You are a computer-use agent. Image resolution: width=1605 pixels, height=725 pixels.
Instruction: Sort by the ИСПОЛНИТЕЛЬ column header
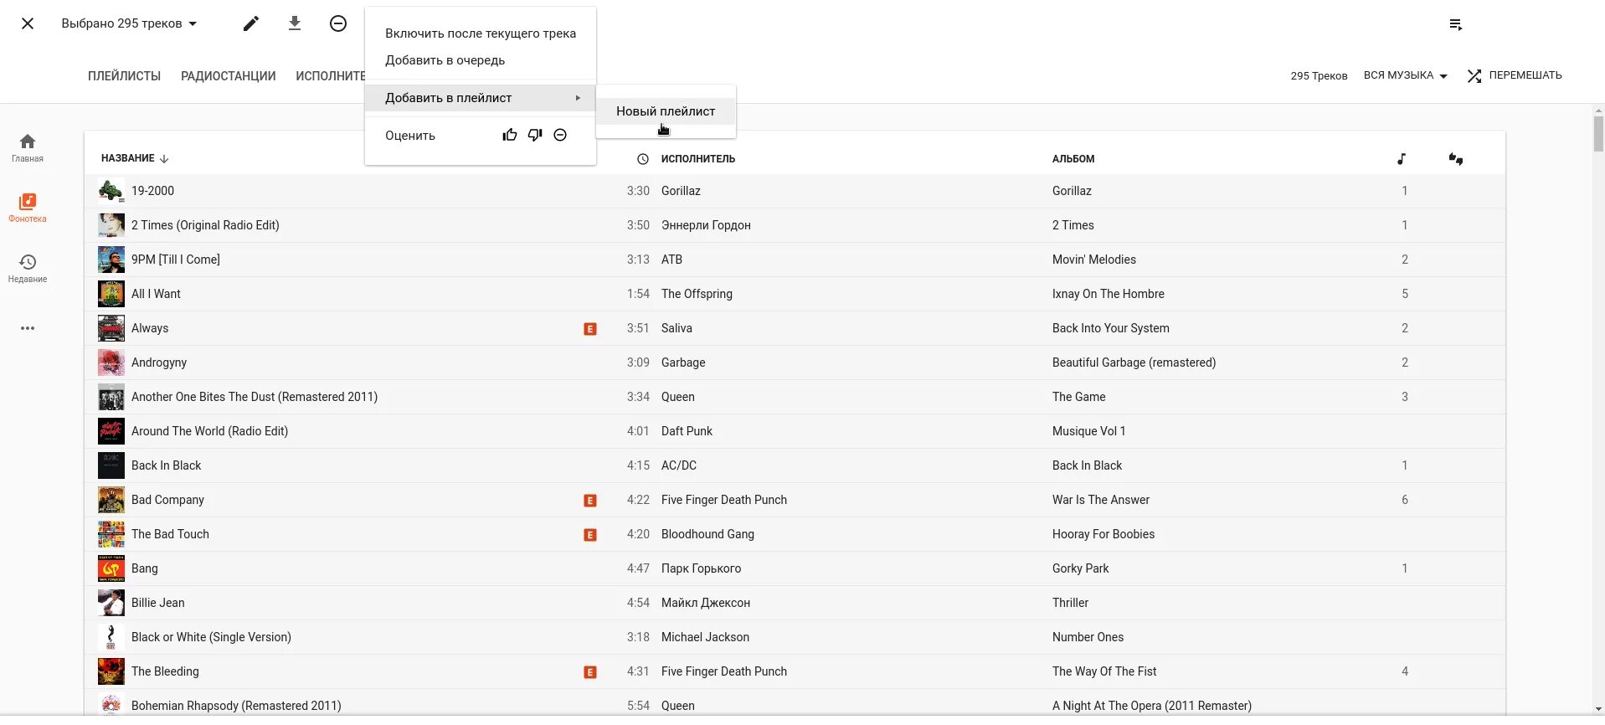[x=698, y=159]
